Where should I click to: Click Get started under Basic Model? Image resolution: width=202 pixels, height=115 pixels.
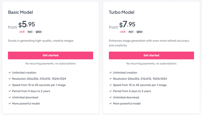pos(50,55)
